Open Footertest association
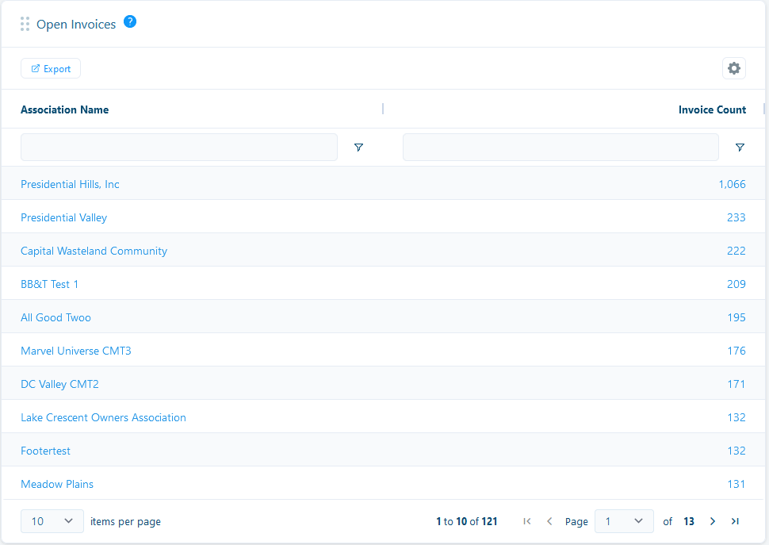The height and width of the screenshot is (545, 769). 45,451
